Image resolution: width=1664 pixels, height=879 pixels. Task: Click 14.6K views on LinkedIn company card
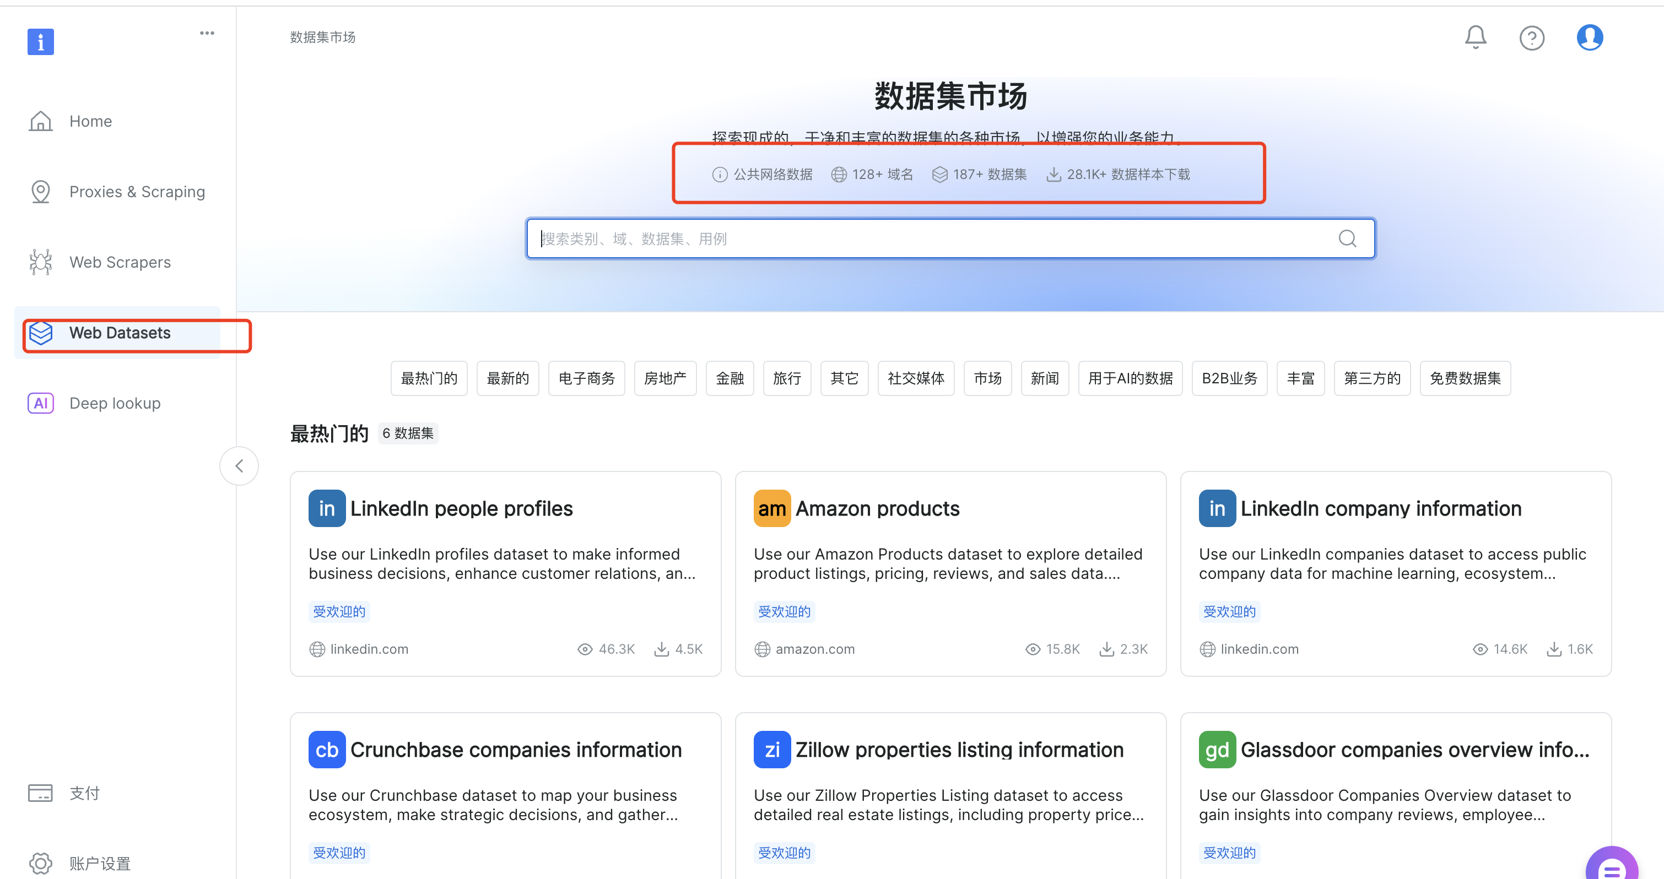pyautogui.click(x=1510, y=649)
